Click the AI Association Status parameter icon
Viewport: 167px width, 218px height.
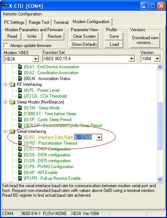coord(20,79)
